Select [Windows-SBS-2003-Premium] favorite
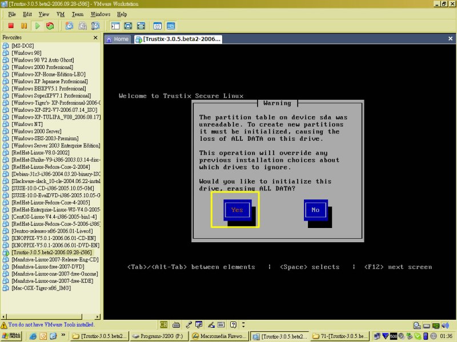 point(45,139)
